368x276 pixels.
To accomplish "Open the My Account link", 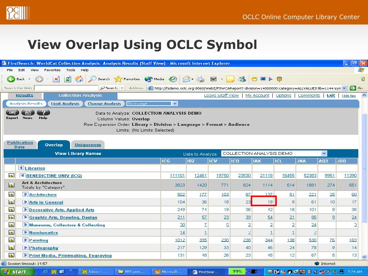I will (x=257, y=95).
